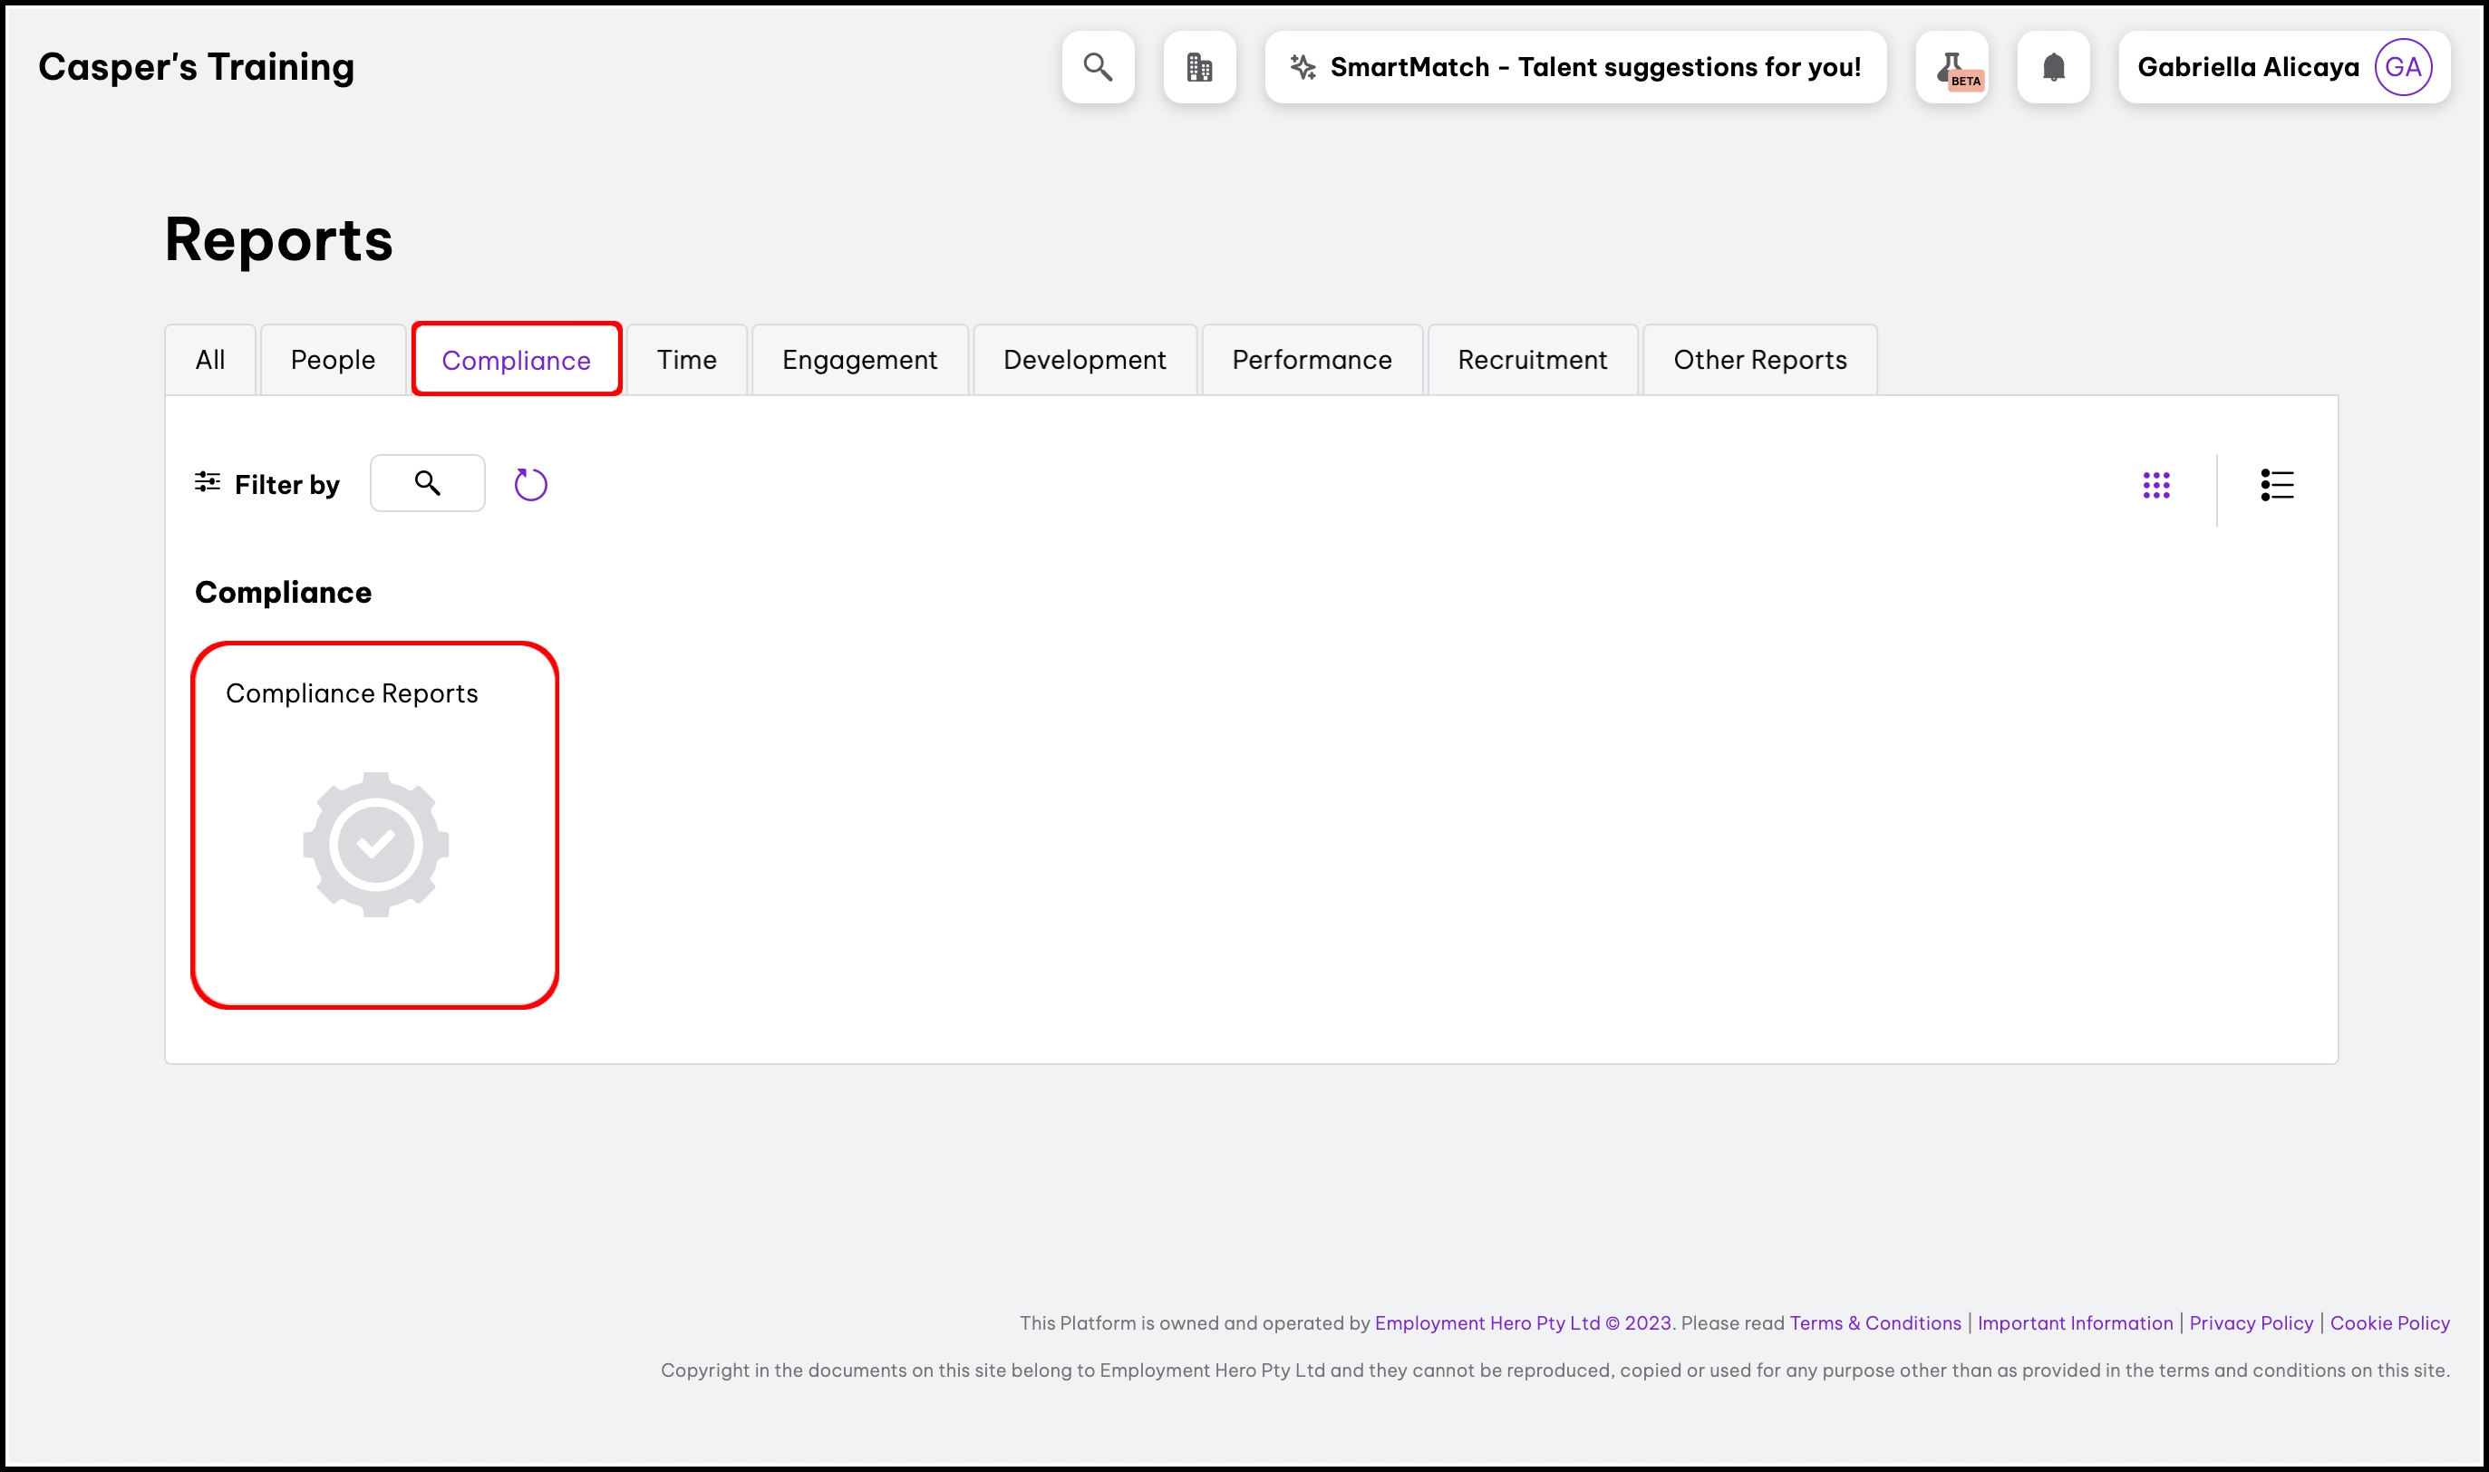This screenshot has width=2489, height=1472.
Task: Switch to list view
Action: [x=2277, y=485]
